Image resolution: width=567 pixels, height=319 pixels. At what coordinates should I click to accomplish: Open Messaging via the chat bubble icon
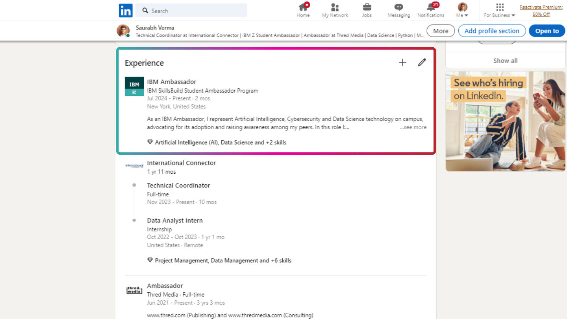click(398, 10)
